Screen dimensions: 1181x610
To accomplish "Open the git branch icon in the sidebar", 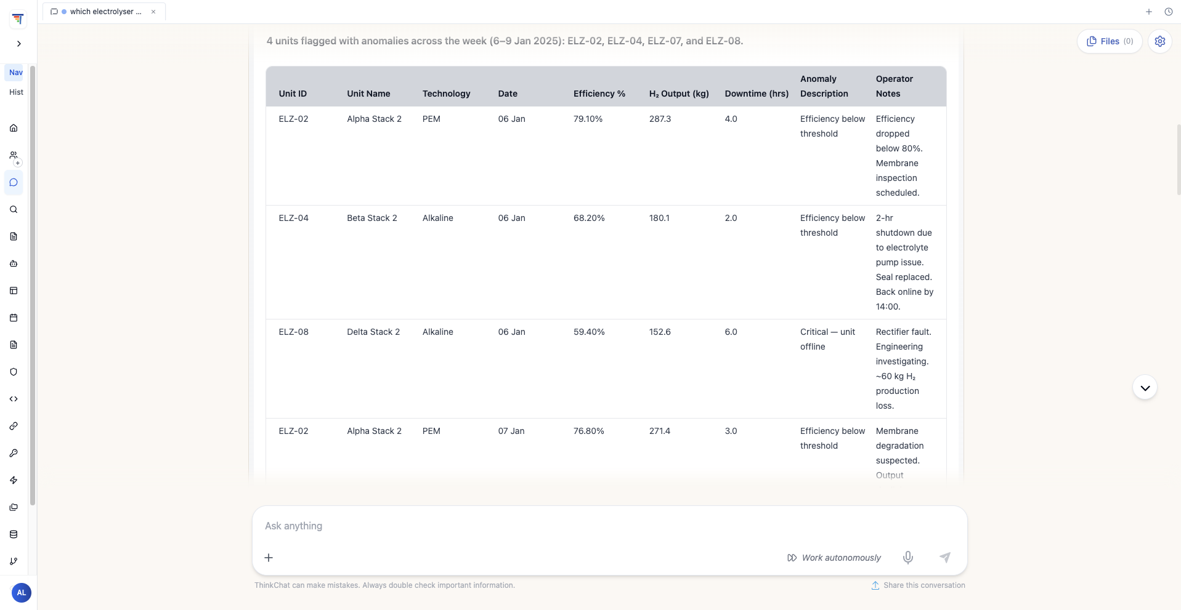I will click(14, 561).
